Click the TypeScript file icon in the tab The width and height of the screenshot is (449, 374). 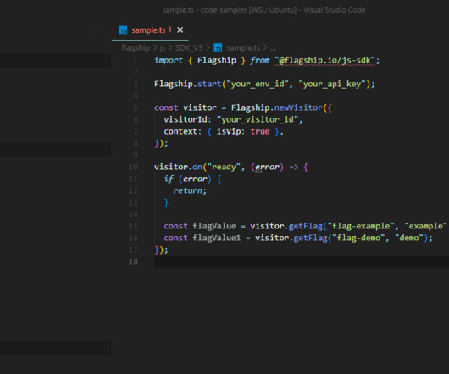(x=123, y=30)
